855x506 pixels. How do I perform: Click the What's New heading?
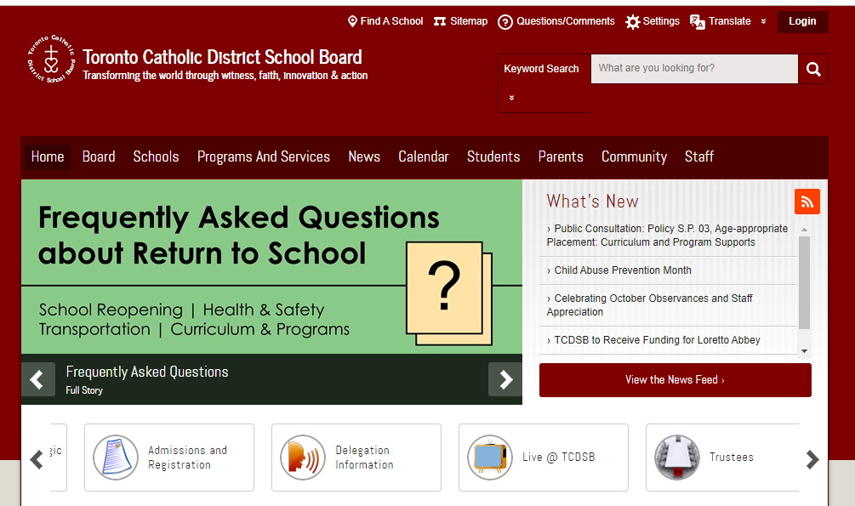coord(592,202)
